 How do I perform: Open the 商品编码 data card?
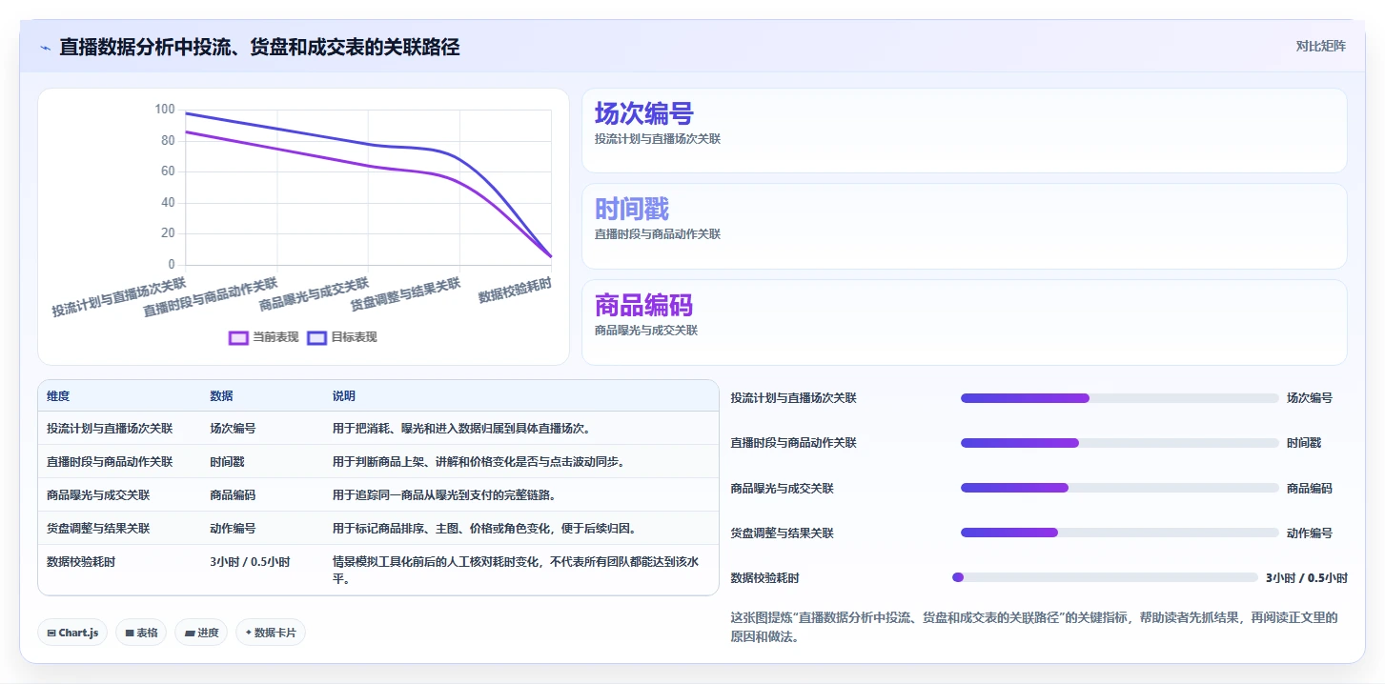pos(964,322)
